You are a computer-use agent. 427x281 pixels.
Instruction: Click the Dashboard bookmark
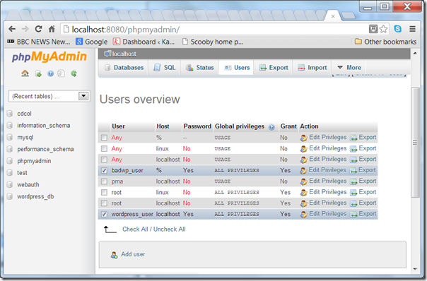point(144,42)
